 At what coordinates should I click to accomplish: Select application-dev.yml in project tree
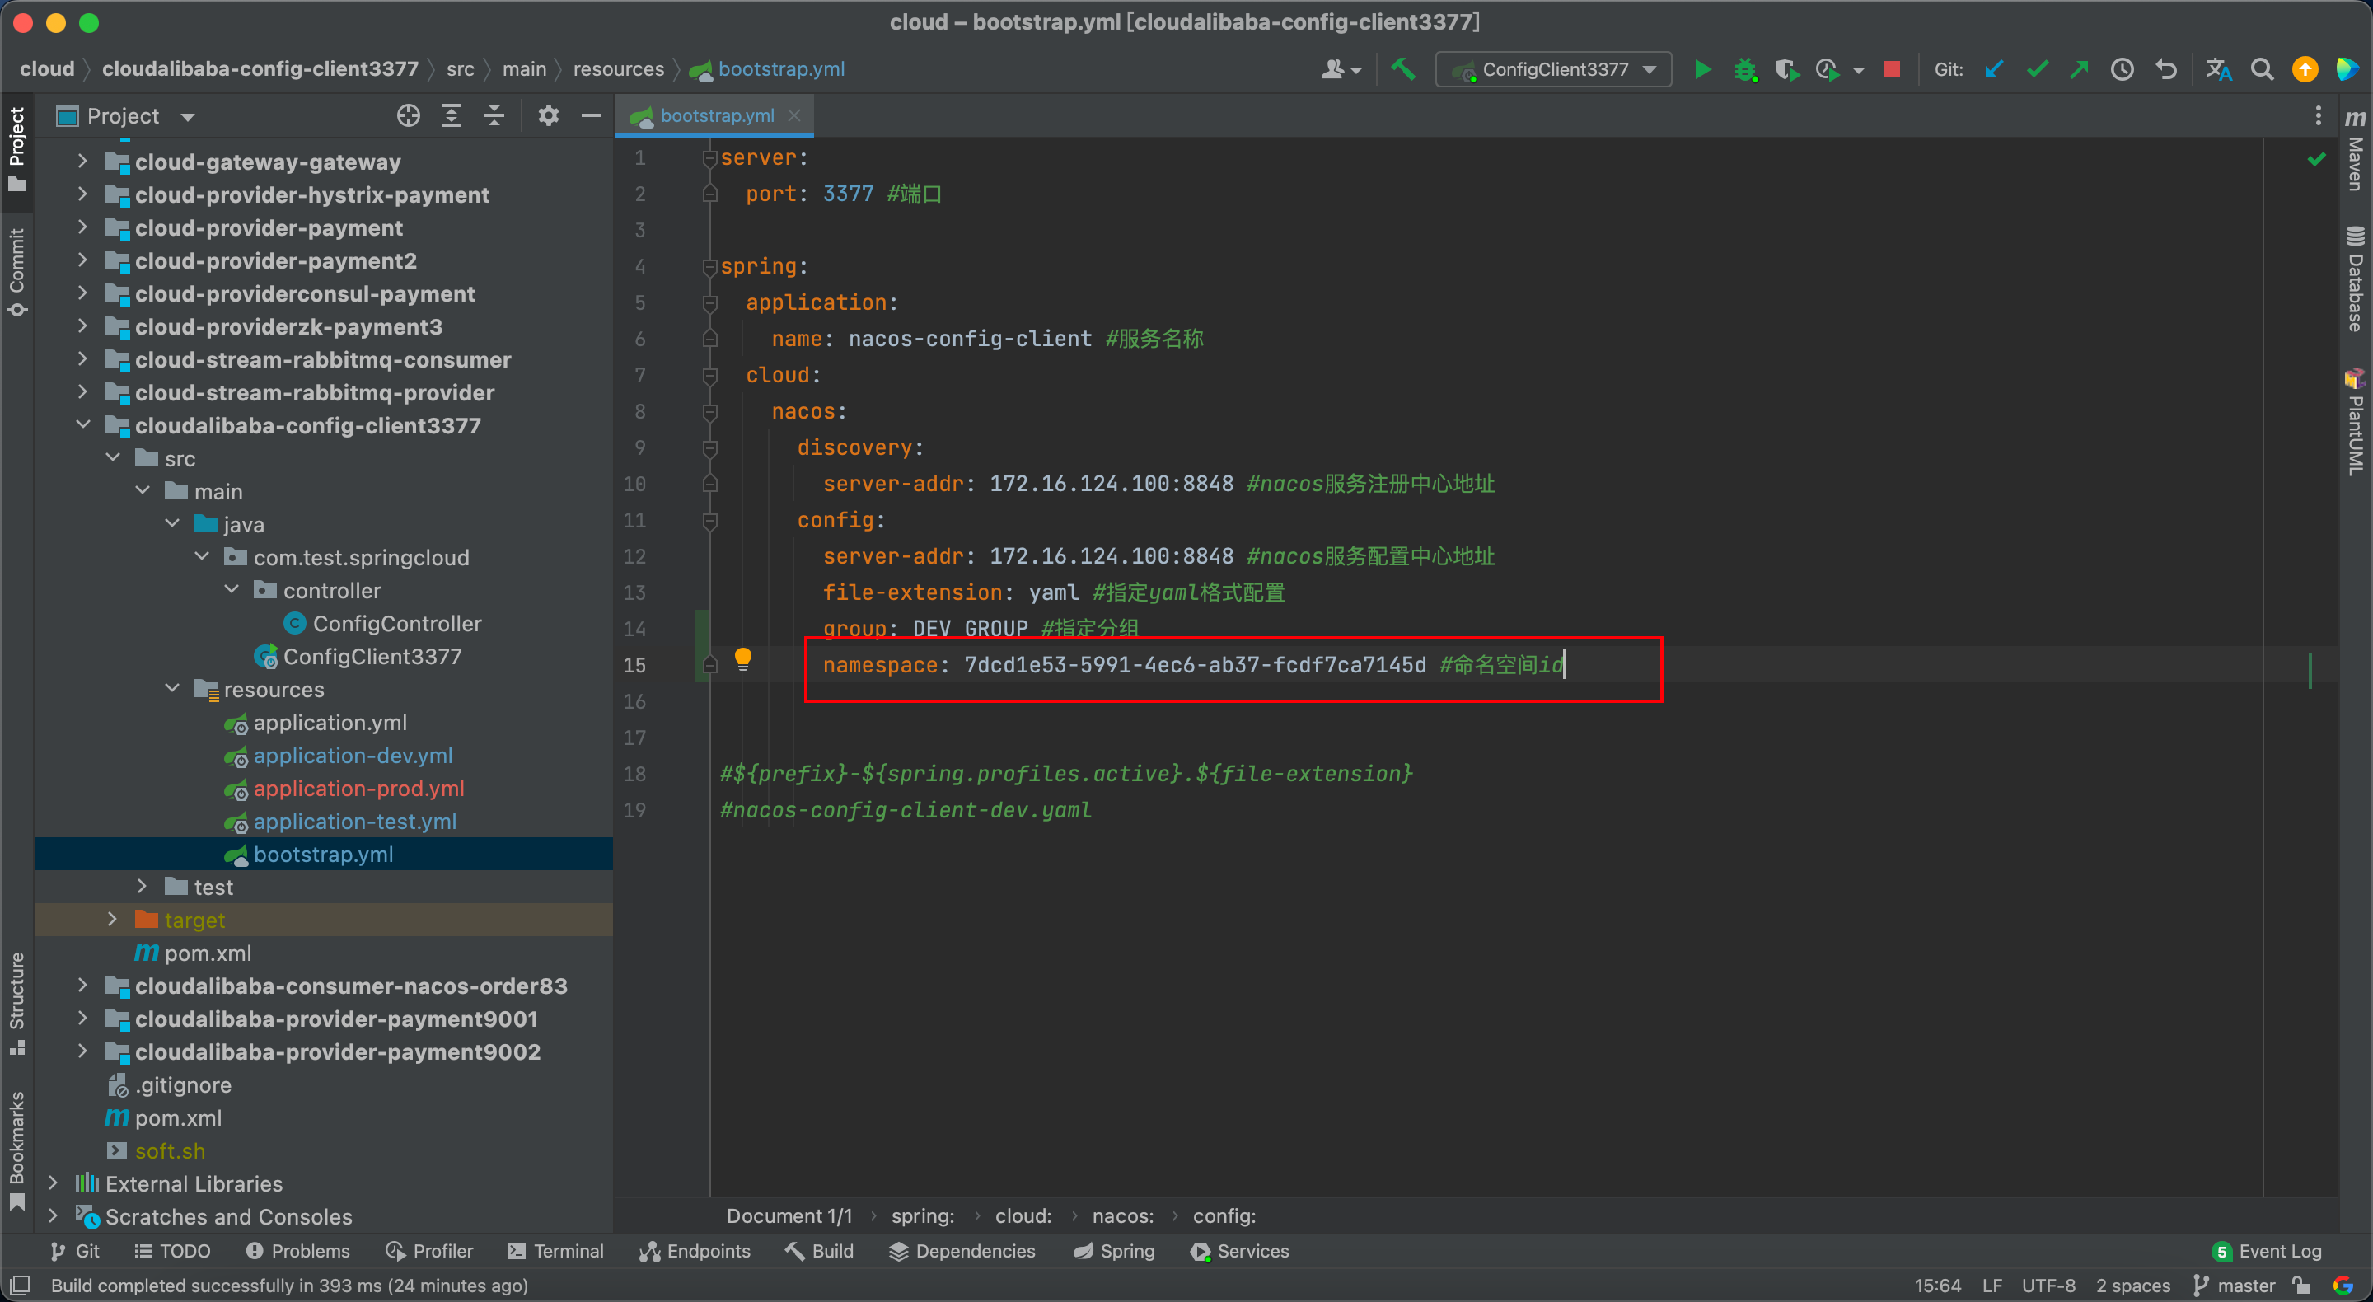[x=353, y=755]
